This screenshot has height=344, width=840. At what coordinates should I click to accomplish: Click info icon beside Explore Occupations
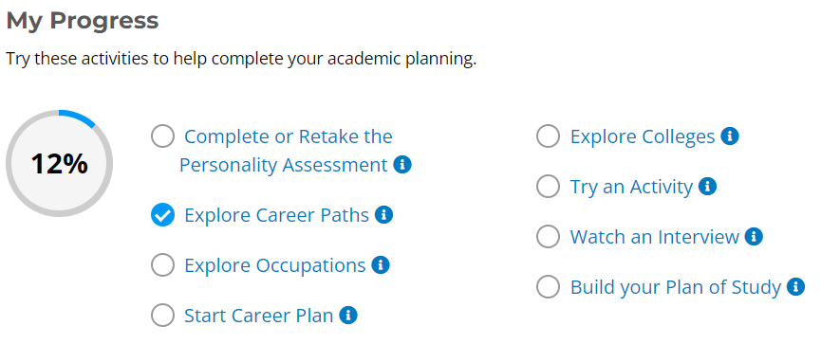pos(381,265)
